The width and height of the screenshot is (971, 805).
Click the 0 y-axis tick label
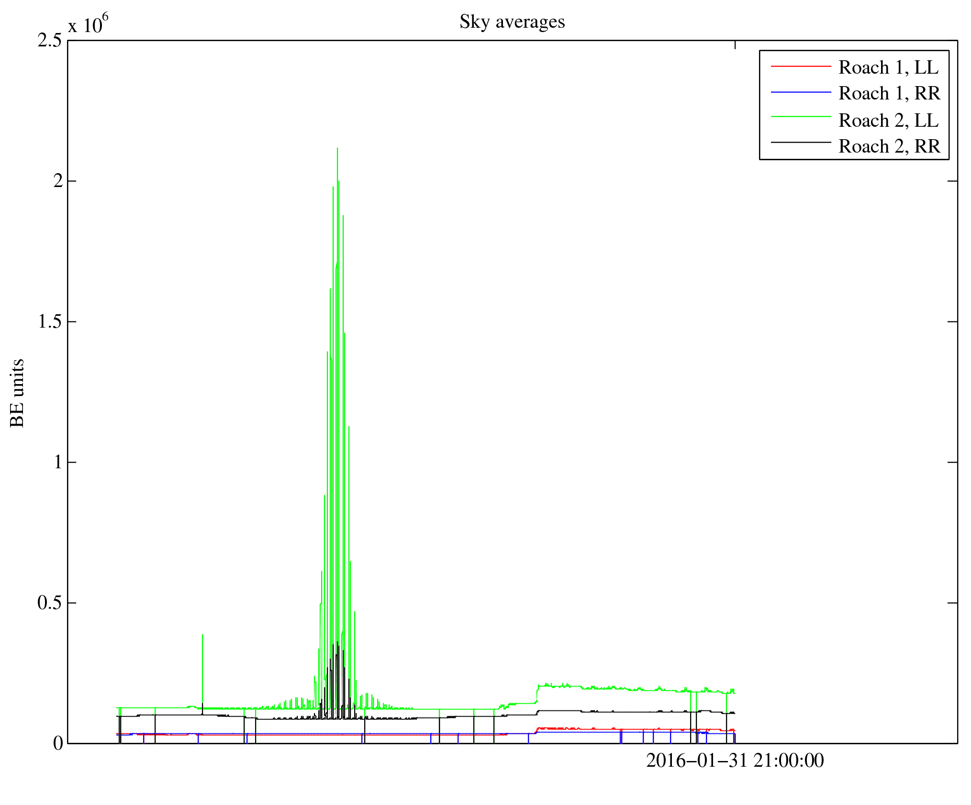coord(58,744)
